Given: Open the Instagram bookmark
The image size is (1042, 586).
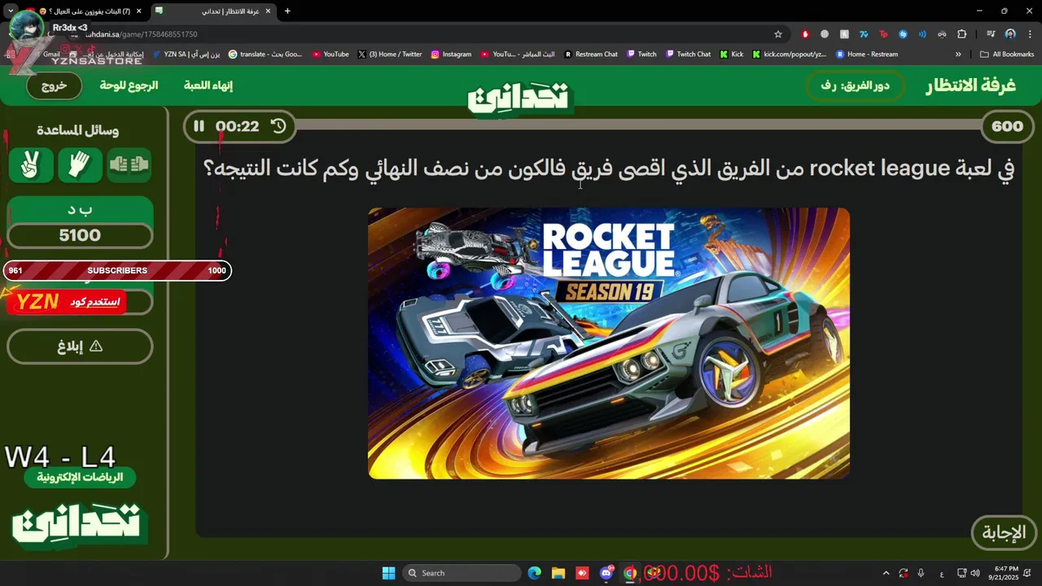Looking at the screenshot, I should point(451,55).
